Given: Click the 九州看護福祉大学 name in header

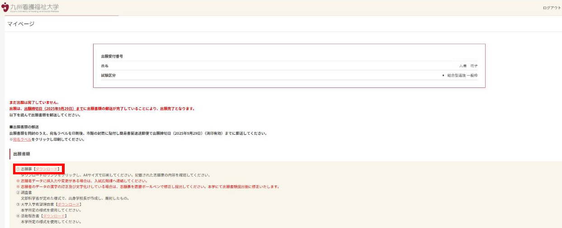Looking at the screenshot, I should (x=34, y=7).
